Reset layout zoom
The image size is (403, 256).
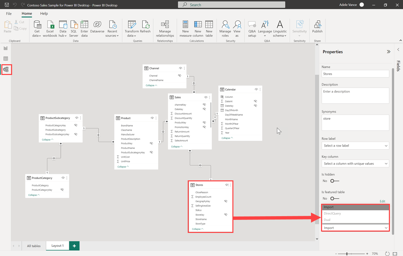click(387, 254)
